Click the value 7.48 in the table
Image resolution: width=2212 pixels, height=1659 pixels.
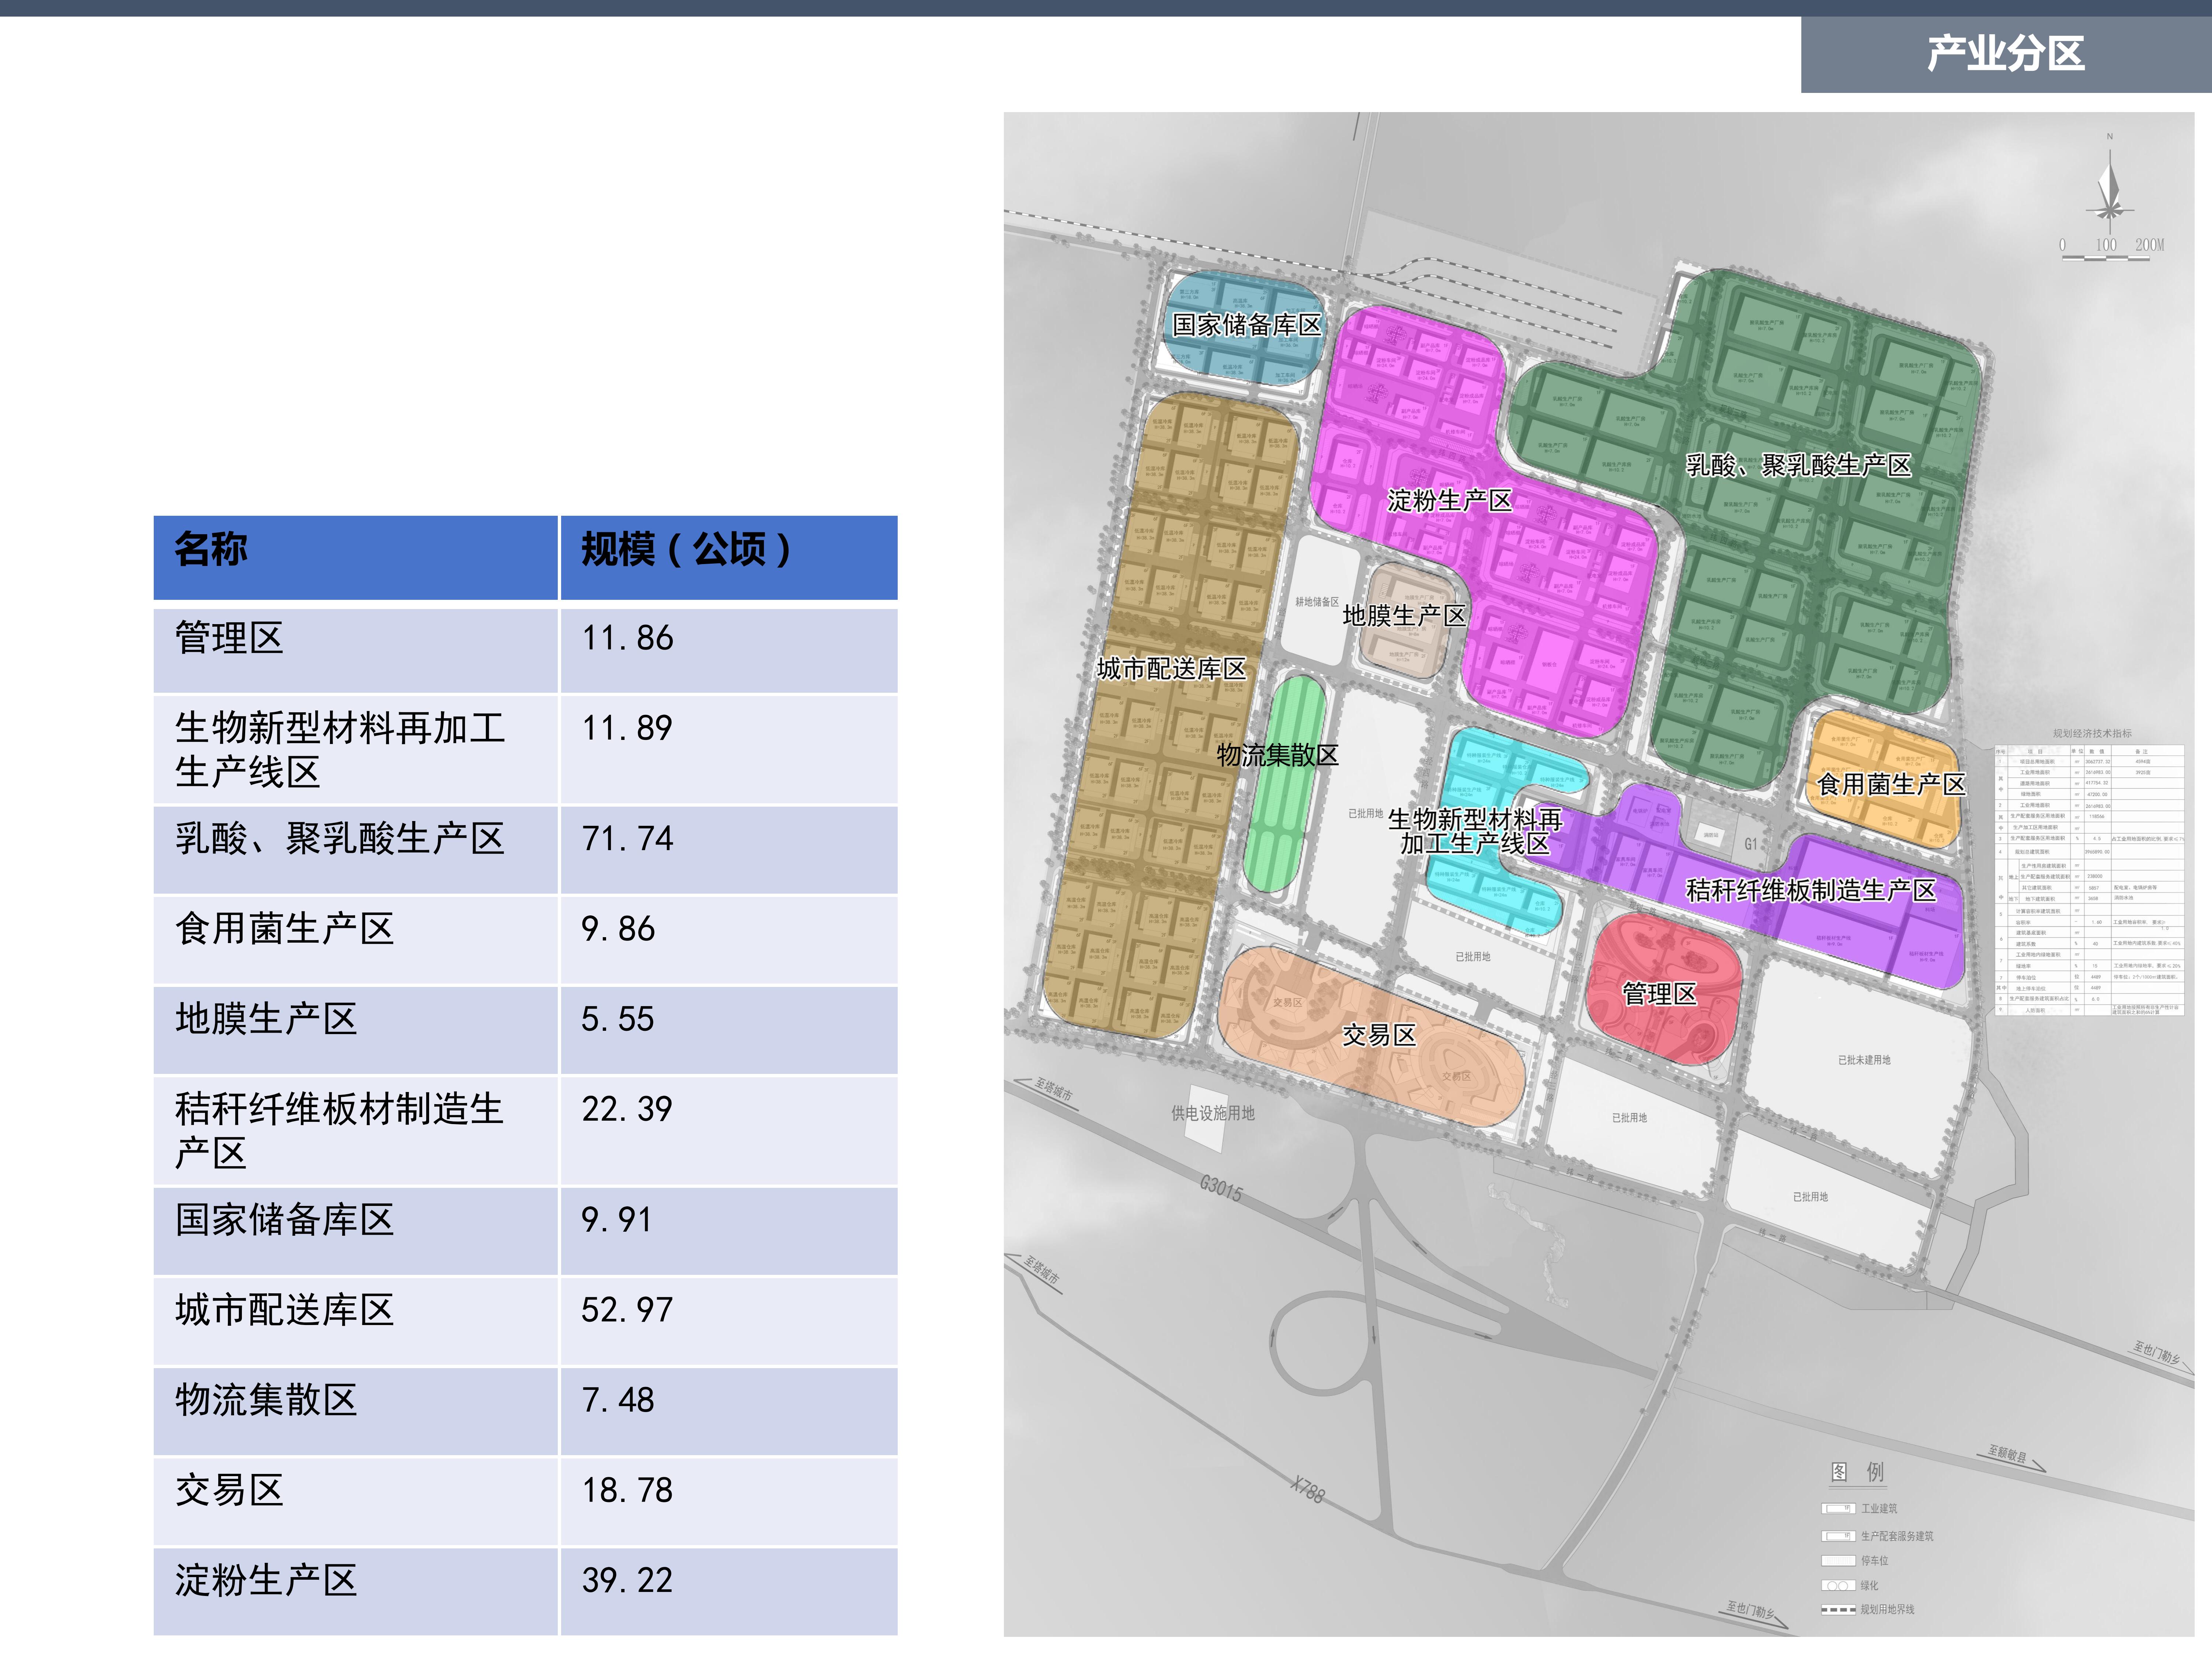(x=618, y=1399)
